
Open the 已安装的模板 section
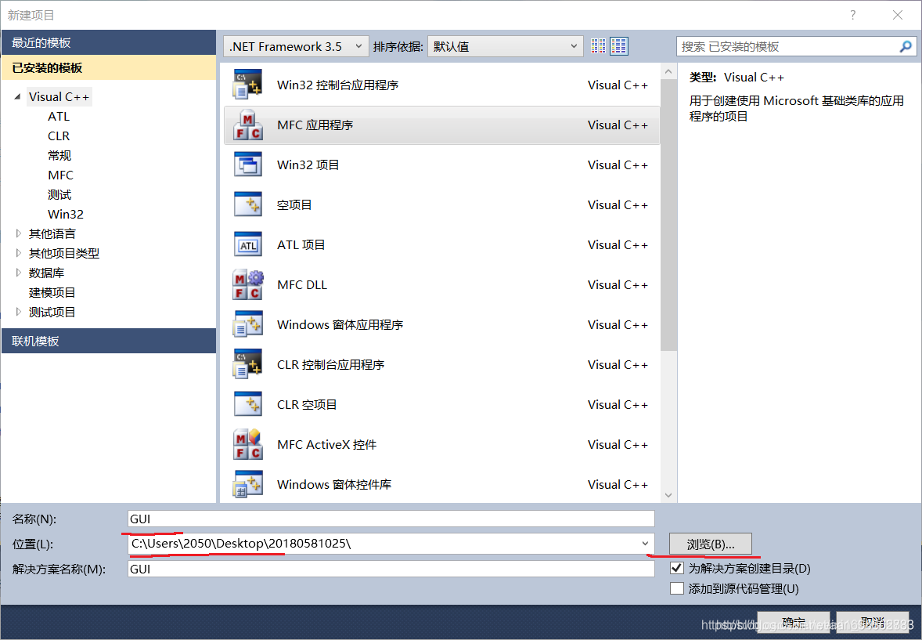(109, 67)
